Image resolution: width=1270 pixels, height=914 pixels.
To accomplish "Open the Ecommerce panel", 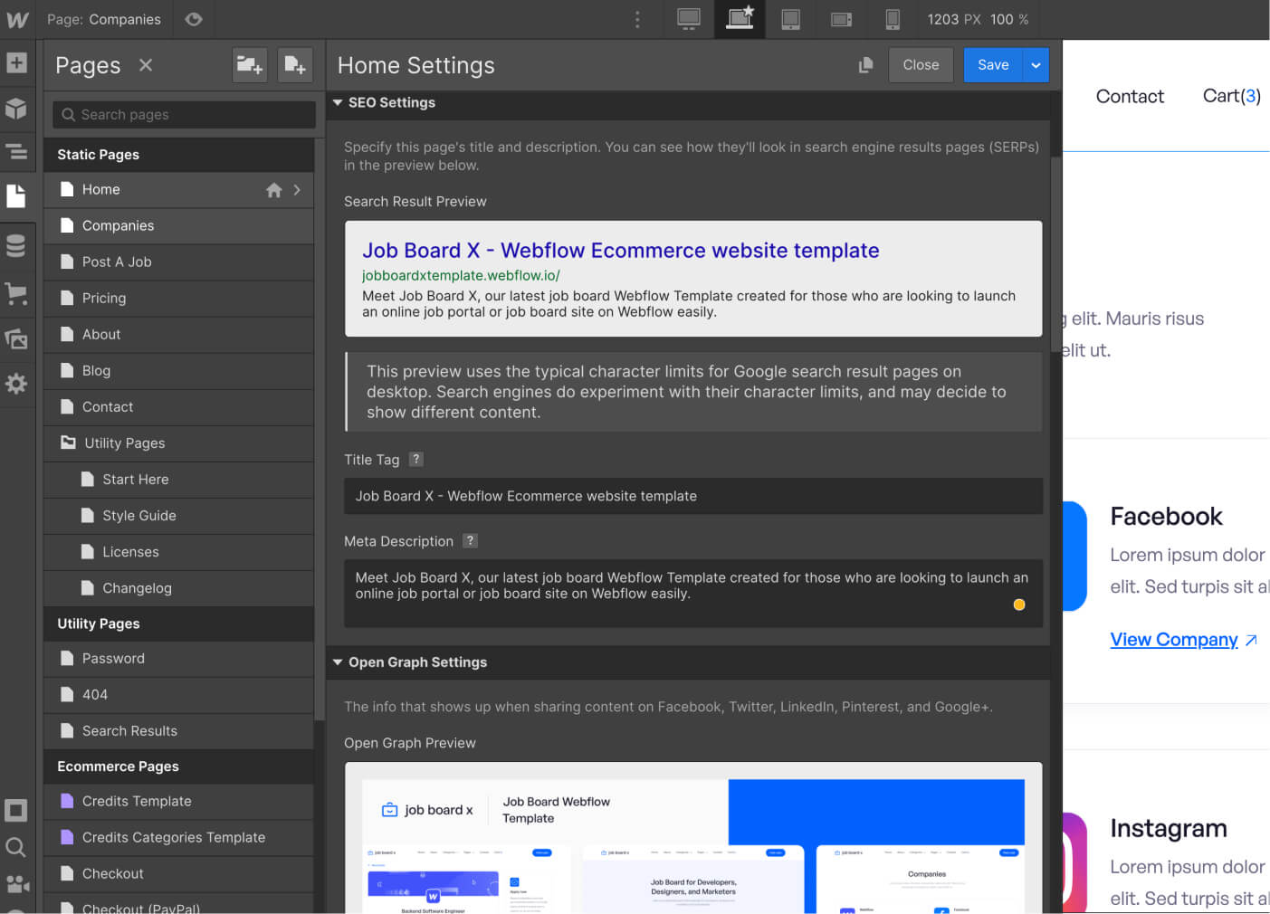I will (x=16, y=293).
